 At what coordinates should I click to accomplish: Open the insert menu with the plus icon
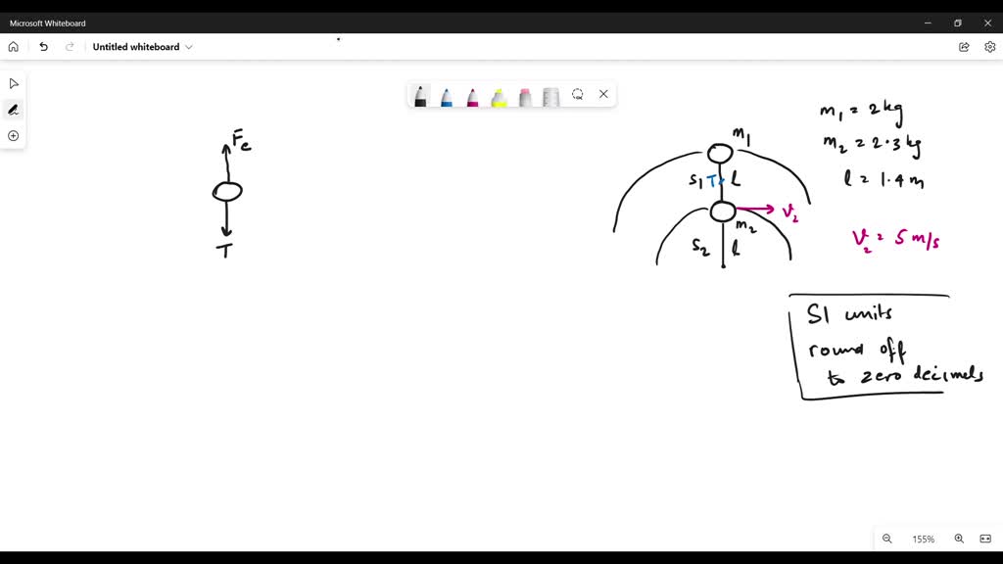13,135
